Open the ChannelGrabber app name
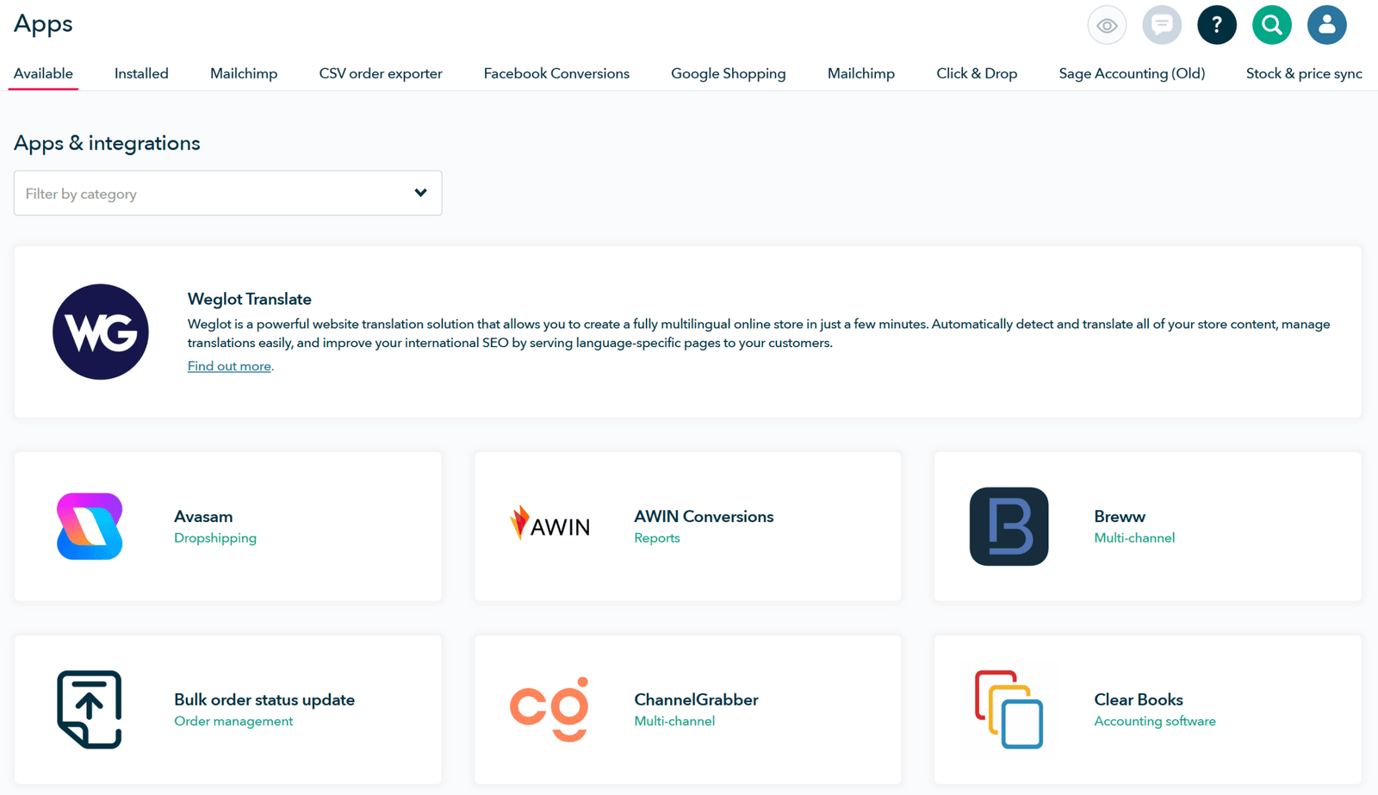Screen dimensions: 1378x795 pos(696,699)
